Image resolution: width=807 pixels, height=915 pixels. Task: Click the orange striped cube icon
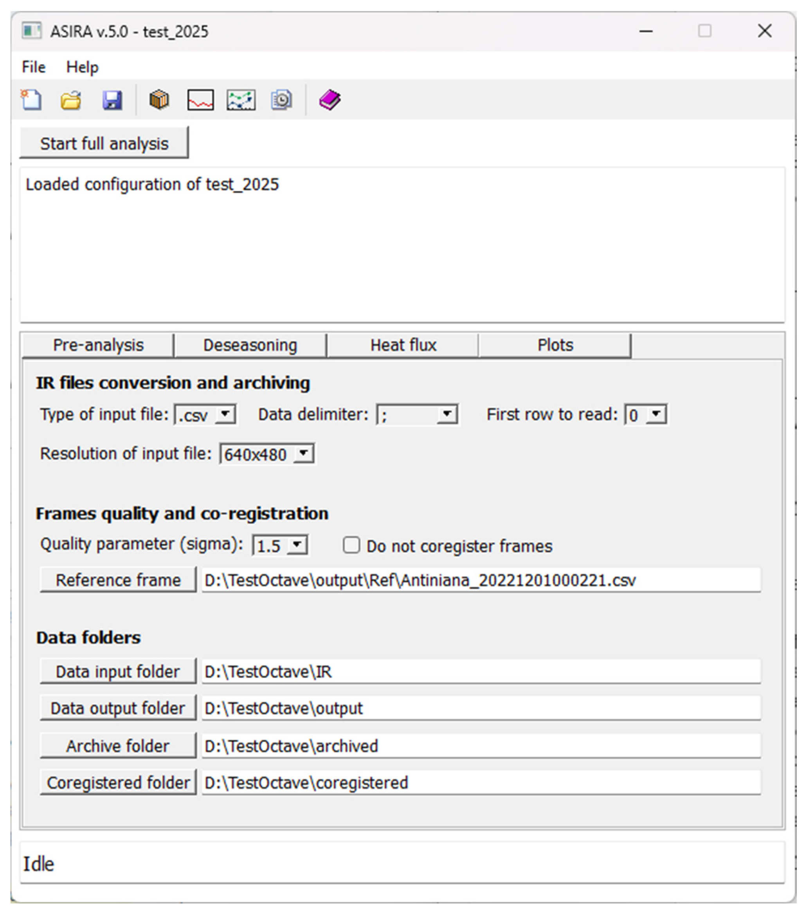click(159, 100)
